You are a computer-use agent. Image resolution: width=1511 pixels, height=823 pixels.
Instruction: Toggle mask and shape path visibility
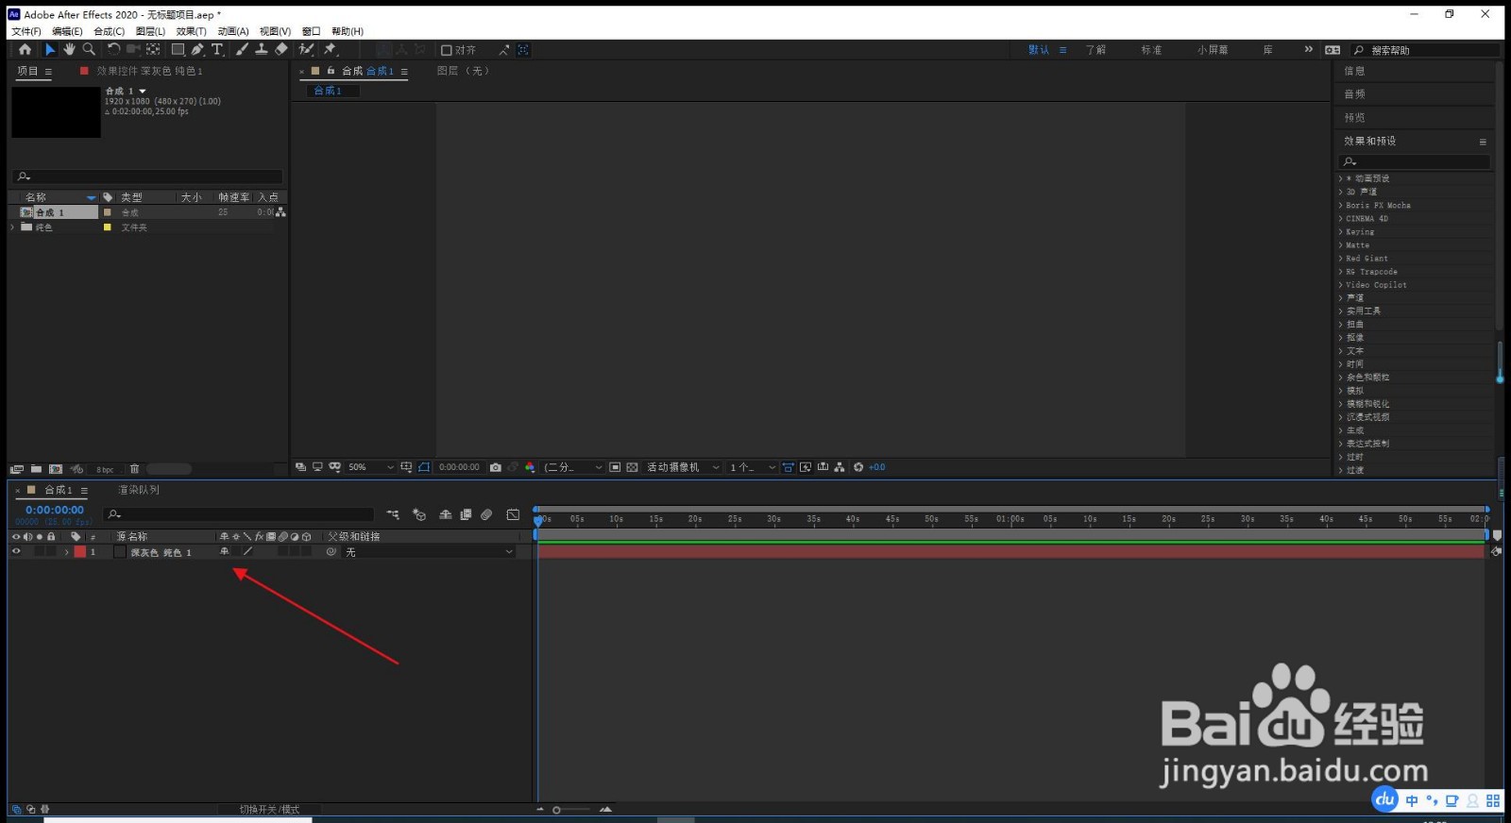[x=424, y=467]
